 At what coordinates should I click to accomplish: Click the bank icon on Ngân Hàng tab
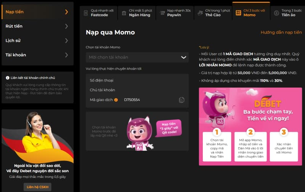124,13
